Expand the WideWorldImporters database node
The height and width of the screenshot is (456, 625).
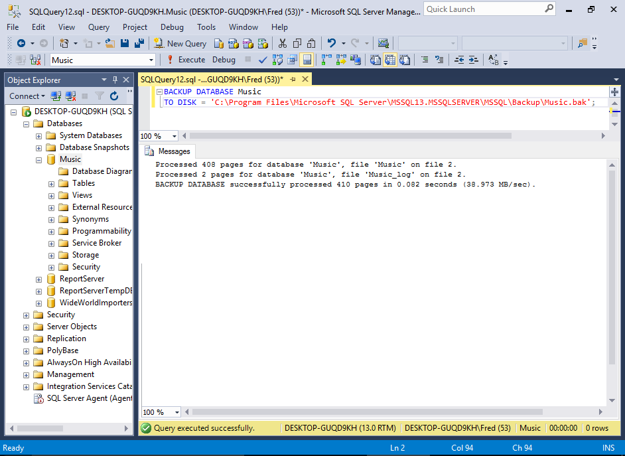click(x=39, y=303)
